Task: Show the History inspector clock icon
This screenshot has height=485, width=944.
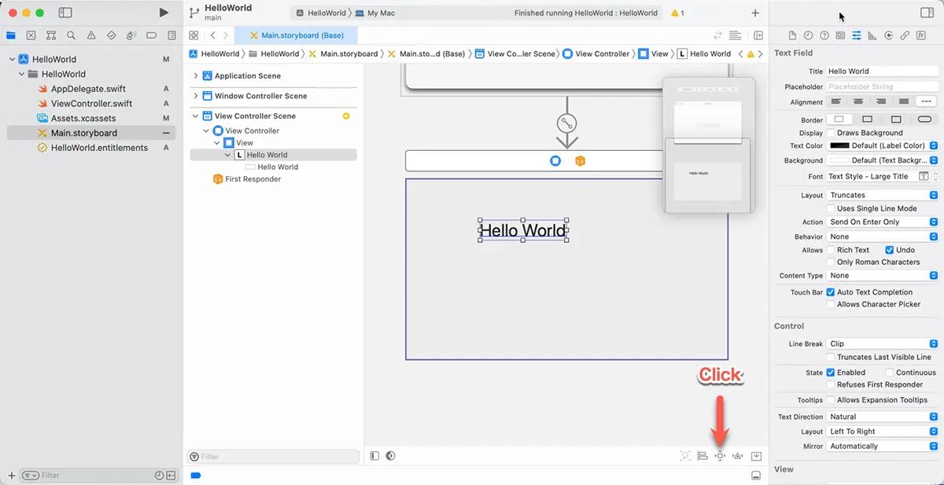Action: click(x=808, y=35)
